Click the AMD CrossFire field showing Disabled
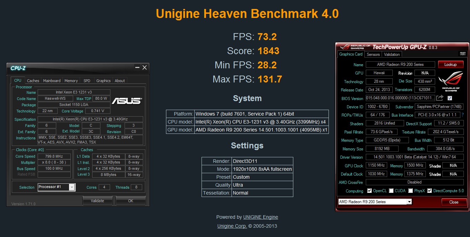Viewport: 470px width, 237px height. pos(415,182)
